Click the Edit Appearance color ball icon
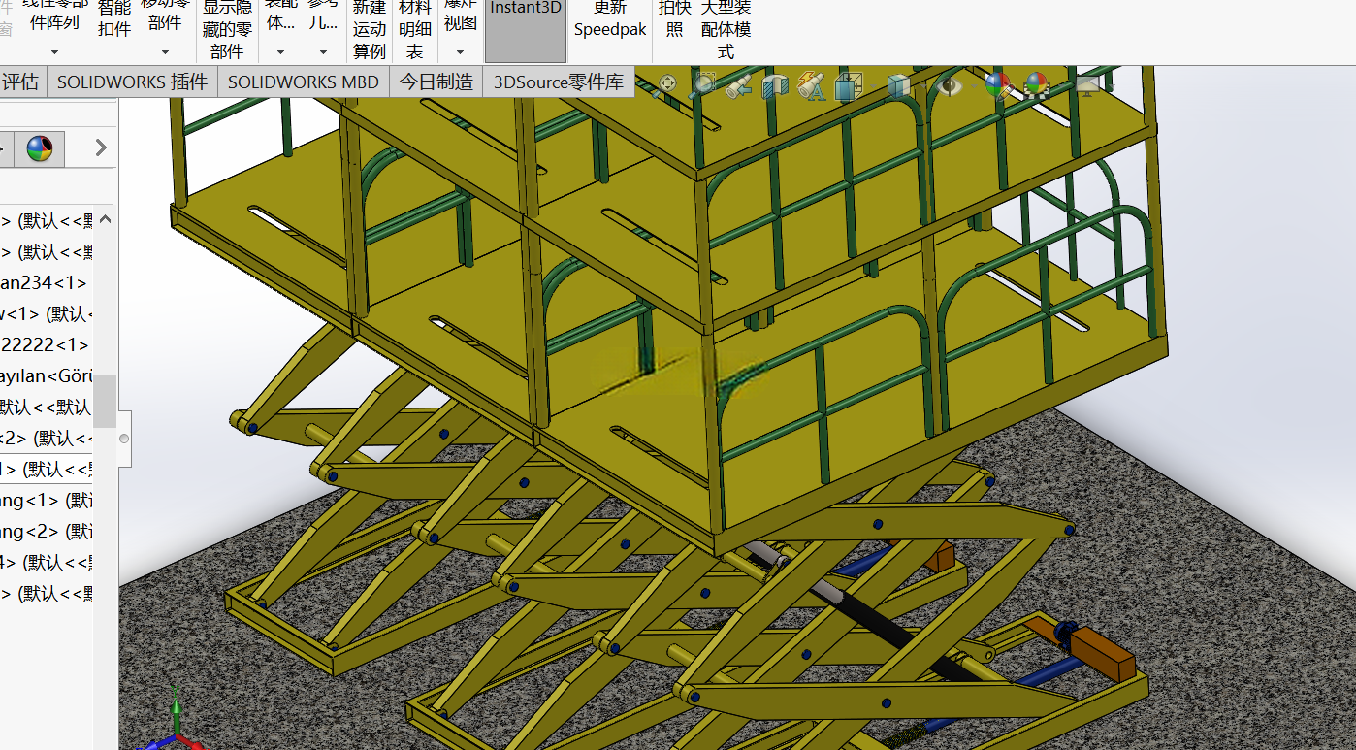Screen dimensions: 1356x750 pyautogui.click(x=999, y=86)
